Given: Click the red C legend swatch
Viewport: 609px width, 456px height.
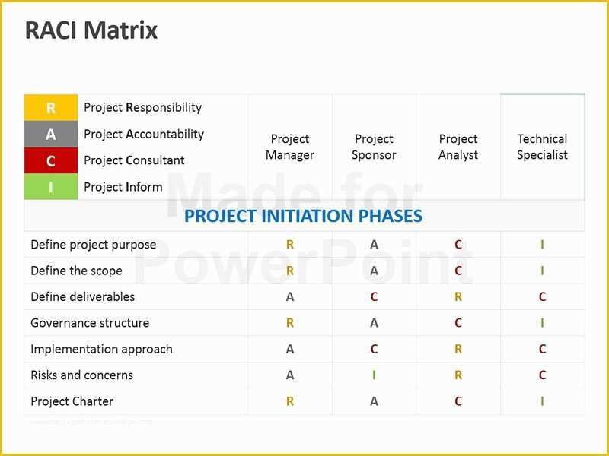Looking at the screenshot, I should click(51, 160).
